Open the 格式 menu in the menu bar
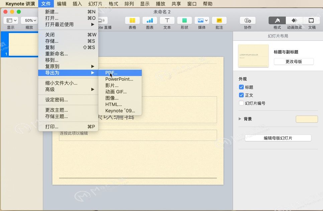 [113, 4]
